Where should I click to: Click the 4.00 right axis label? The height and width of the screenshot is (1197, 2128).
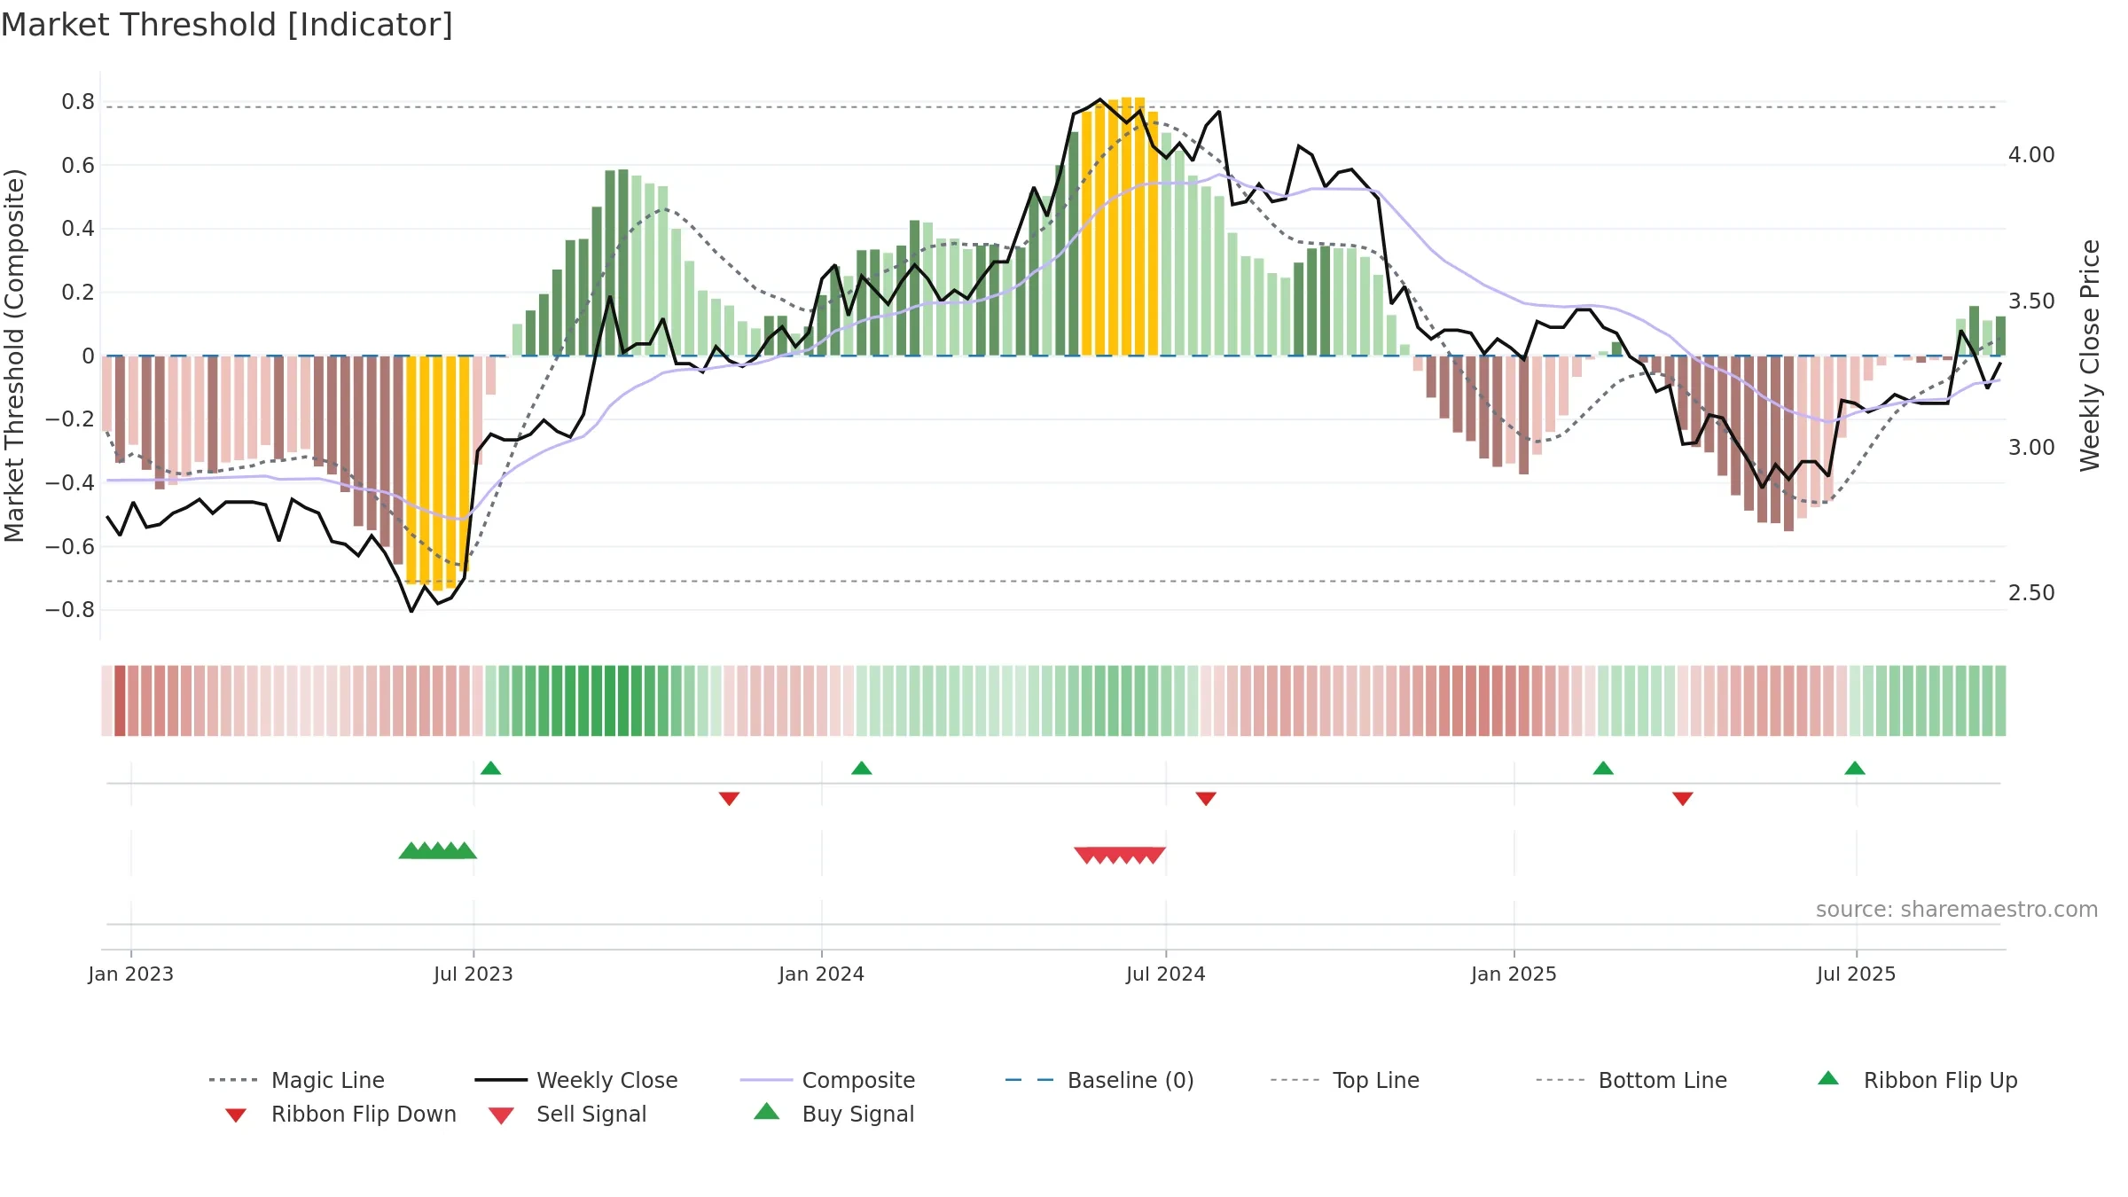pos(2031,155)
